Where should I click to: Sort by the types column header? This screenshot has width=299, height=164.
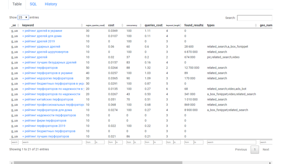(x=211, y=25)
